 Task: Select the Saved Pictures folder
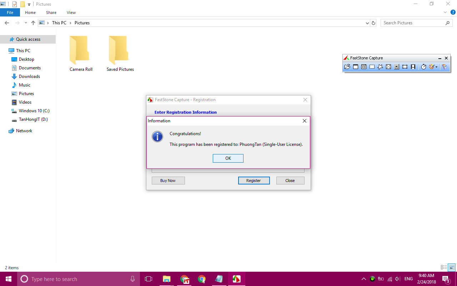(x=120, y=54)
